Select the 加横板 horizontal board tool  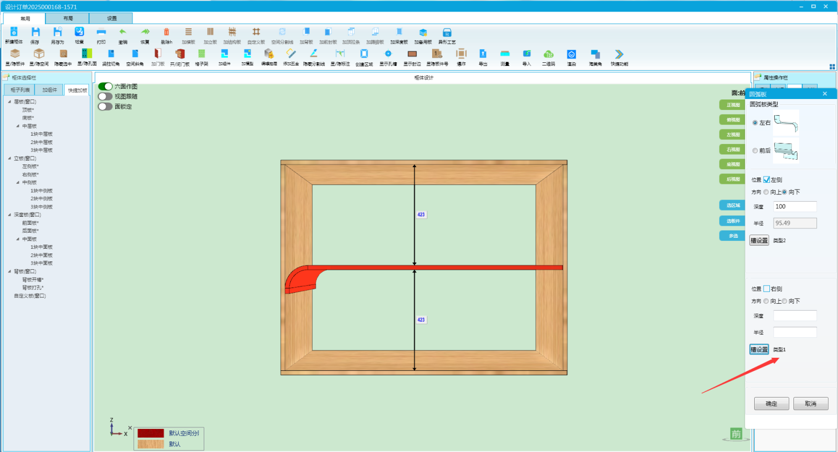point(189,32)
